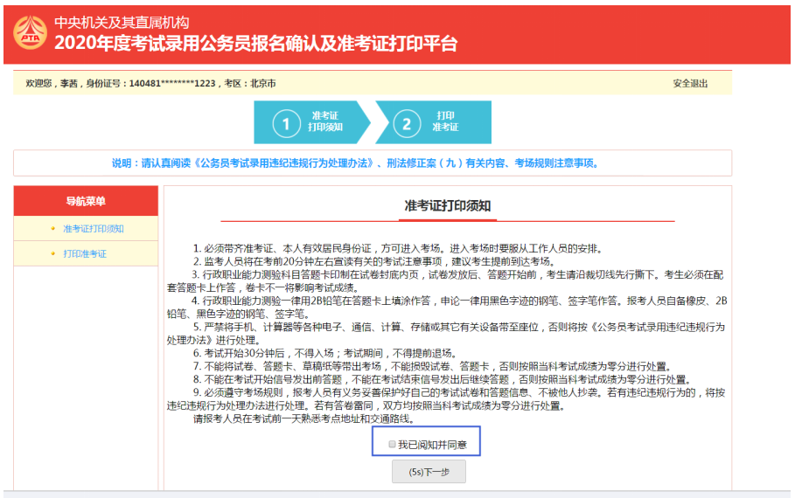The width and height of the screenshot is (795, 498).
Task: Click the masked ID number 140481********1223
Action: tap(172, 84)
